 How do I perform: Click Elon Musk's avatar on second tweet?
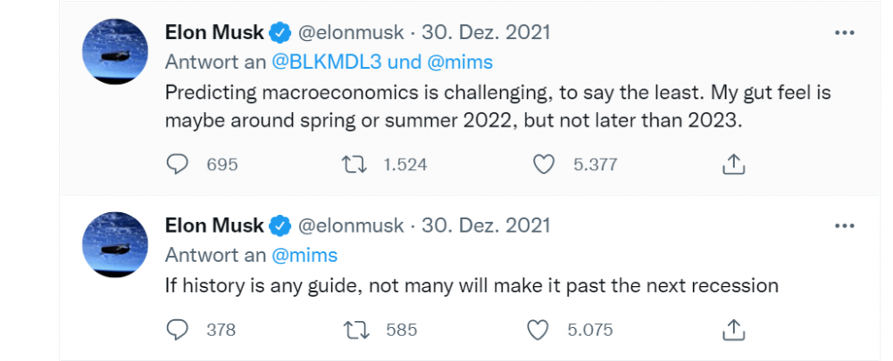pos(115,245)
